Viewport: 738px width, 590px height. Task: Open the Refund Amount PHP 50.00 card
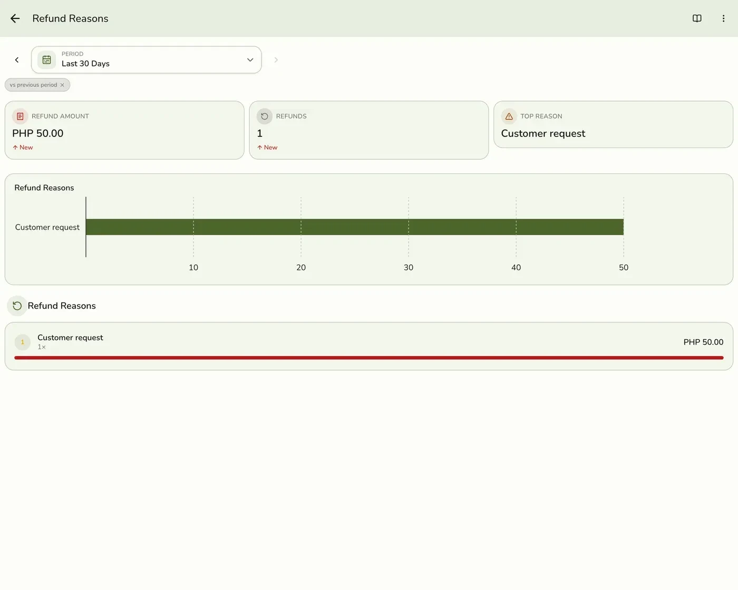click(124, 130)
